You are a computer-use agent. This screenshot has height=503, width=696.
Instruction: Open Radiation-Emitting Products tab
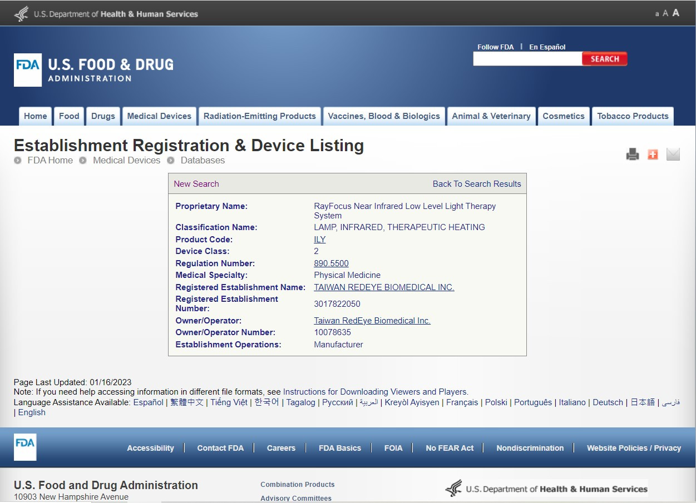coord(260,116)
